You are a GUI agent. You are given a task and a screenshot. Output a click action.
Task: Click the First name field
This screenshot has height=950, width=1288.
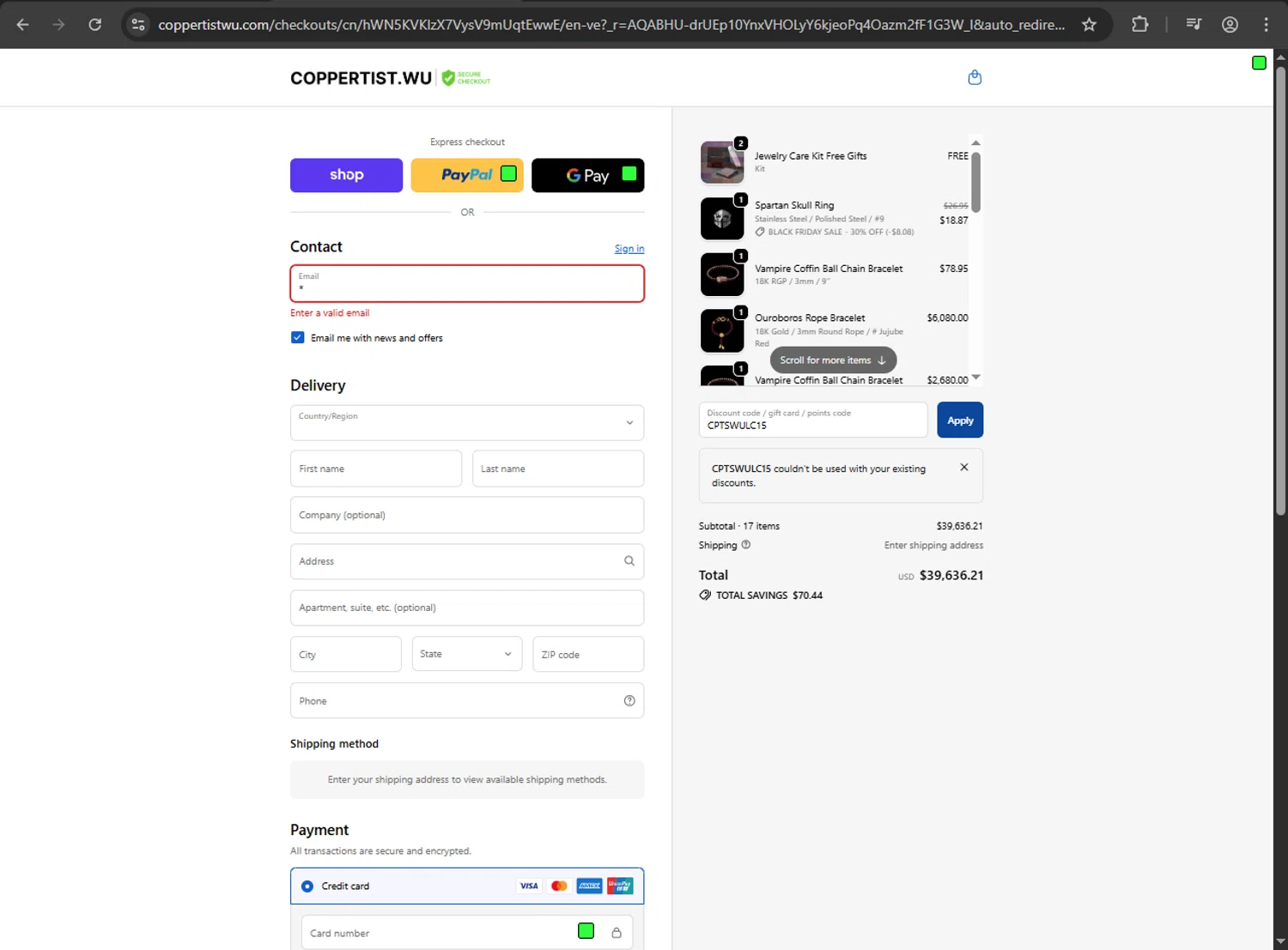pyautogui.click(x=376, y=469)
